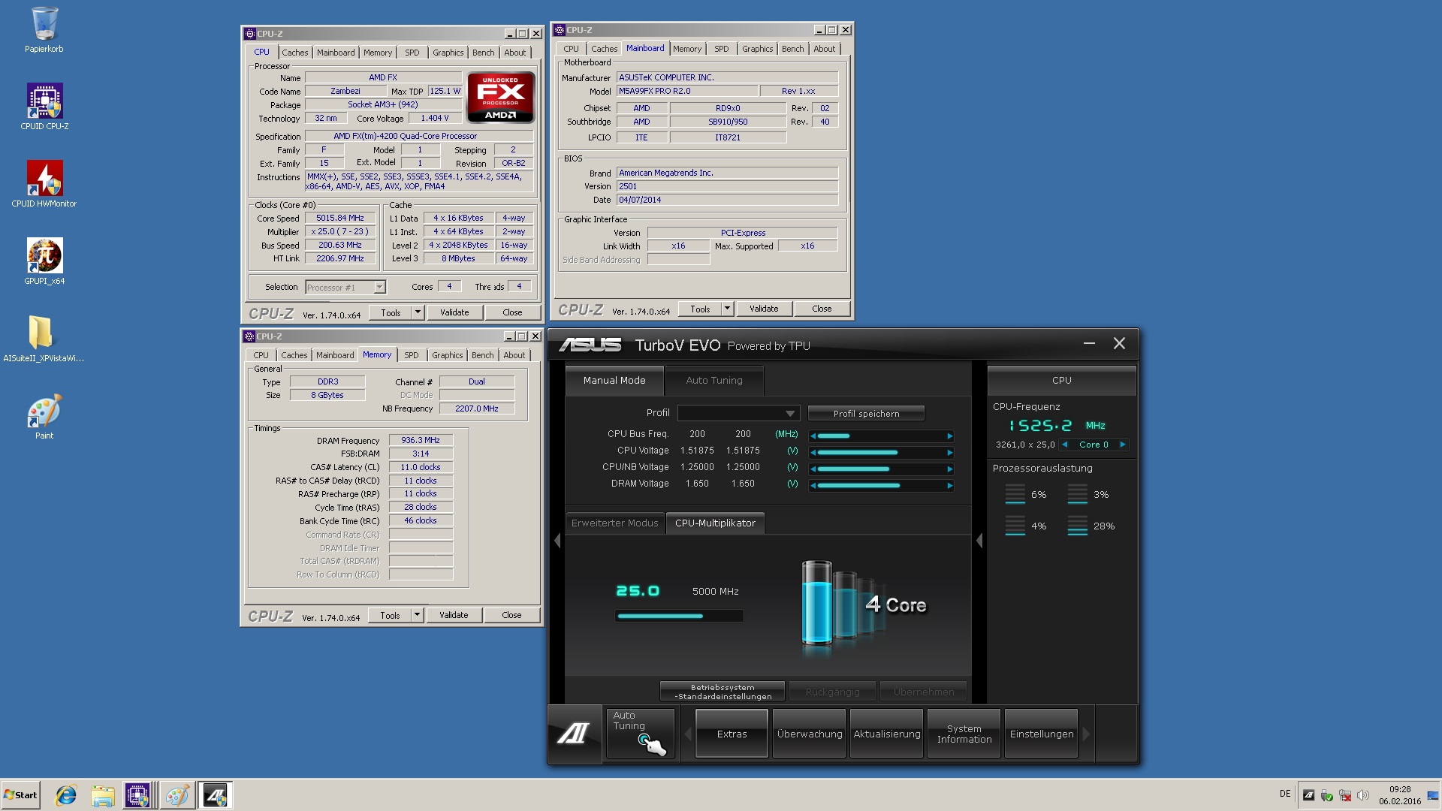Launch CPUID CPU-Z desktop shortcut
Screen dimensions: 1442x811
click(x=44, y=107)
